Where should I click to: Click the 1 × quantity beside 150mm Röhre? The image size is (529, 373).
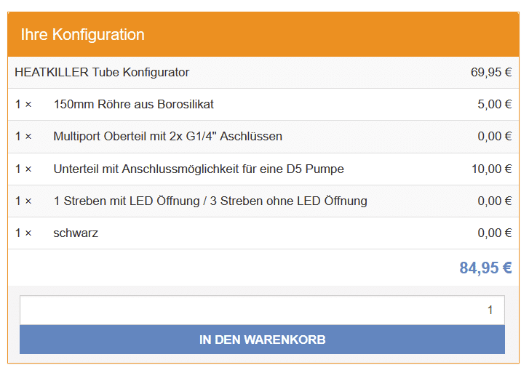(x=23, y=104)
